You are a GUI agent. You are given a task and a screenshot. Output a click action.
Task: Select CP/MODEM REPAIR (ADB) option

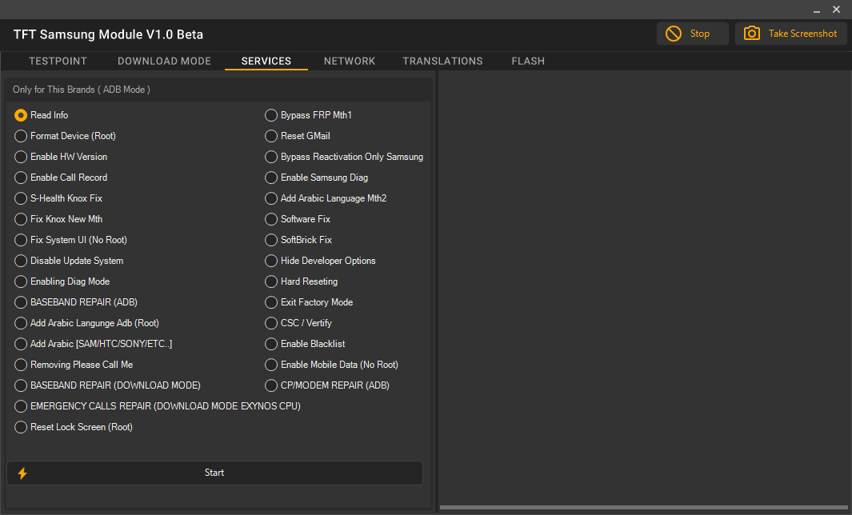[x=270, y=385]
